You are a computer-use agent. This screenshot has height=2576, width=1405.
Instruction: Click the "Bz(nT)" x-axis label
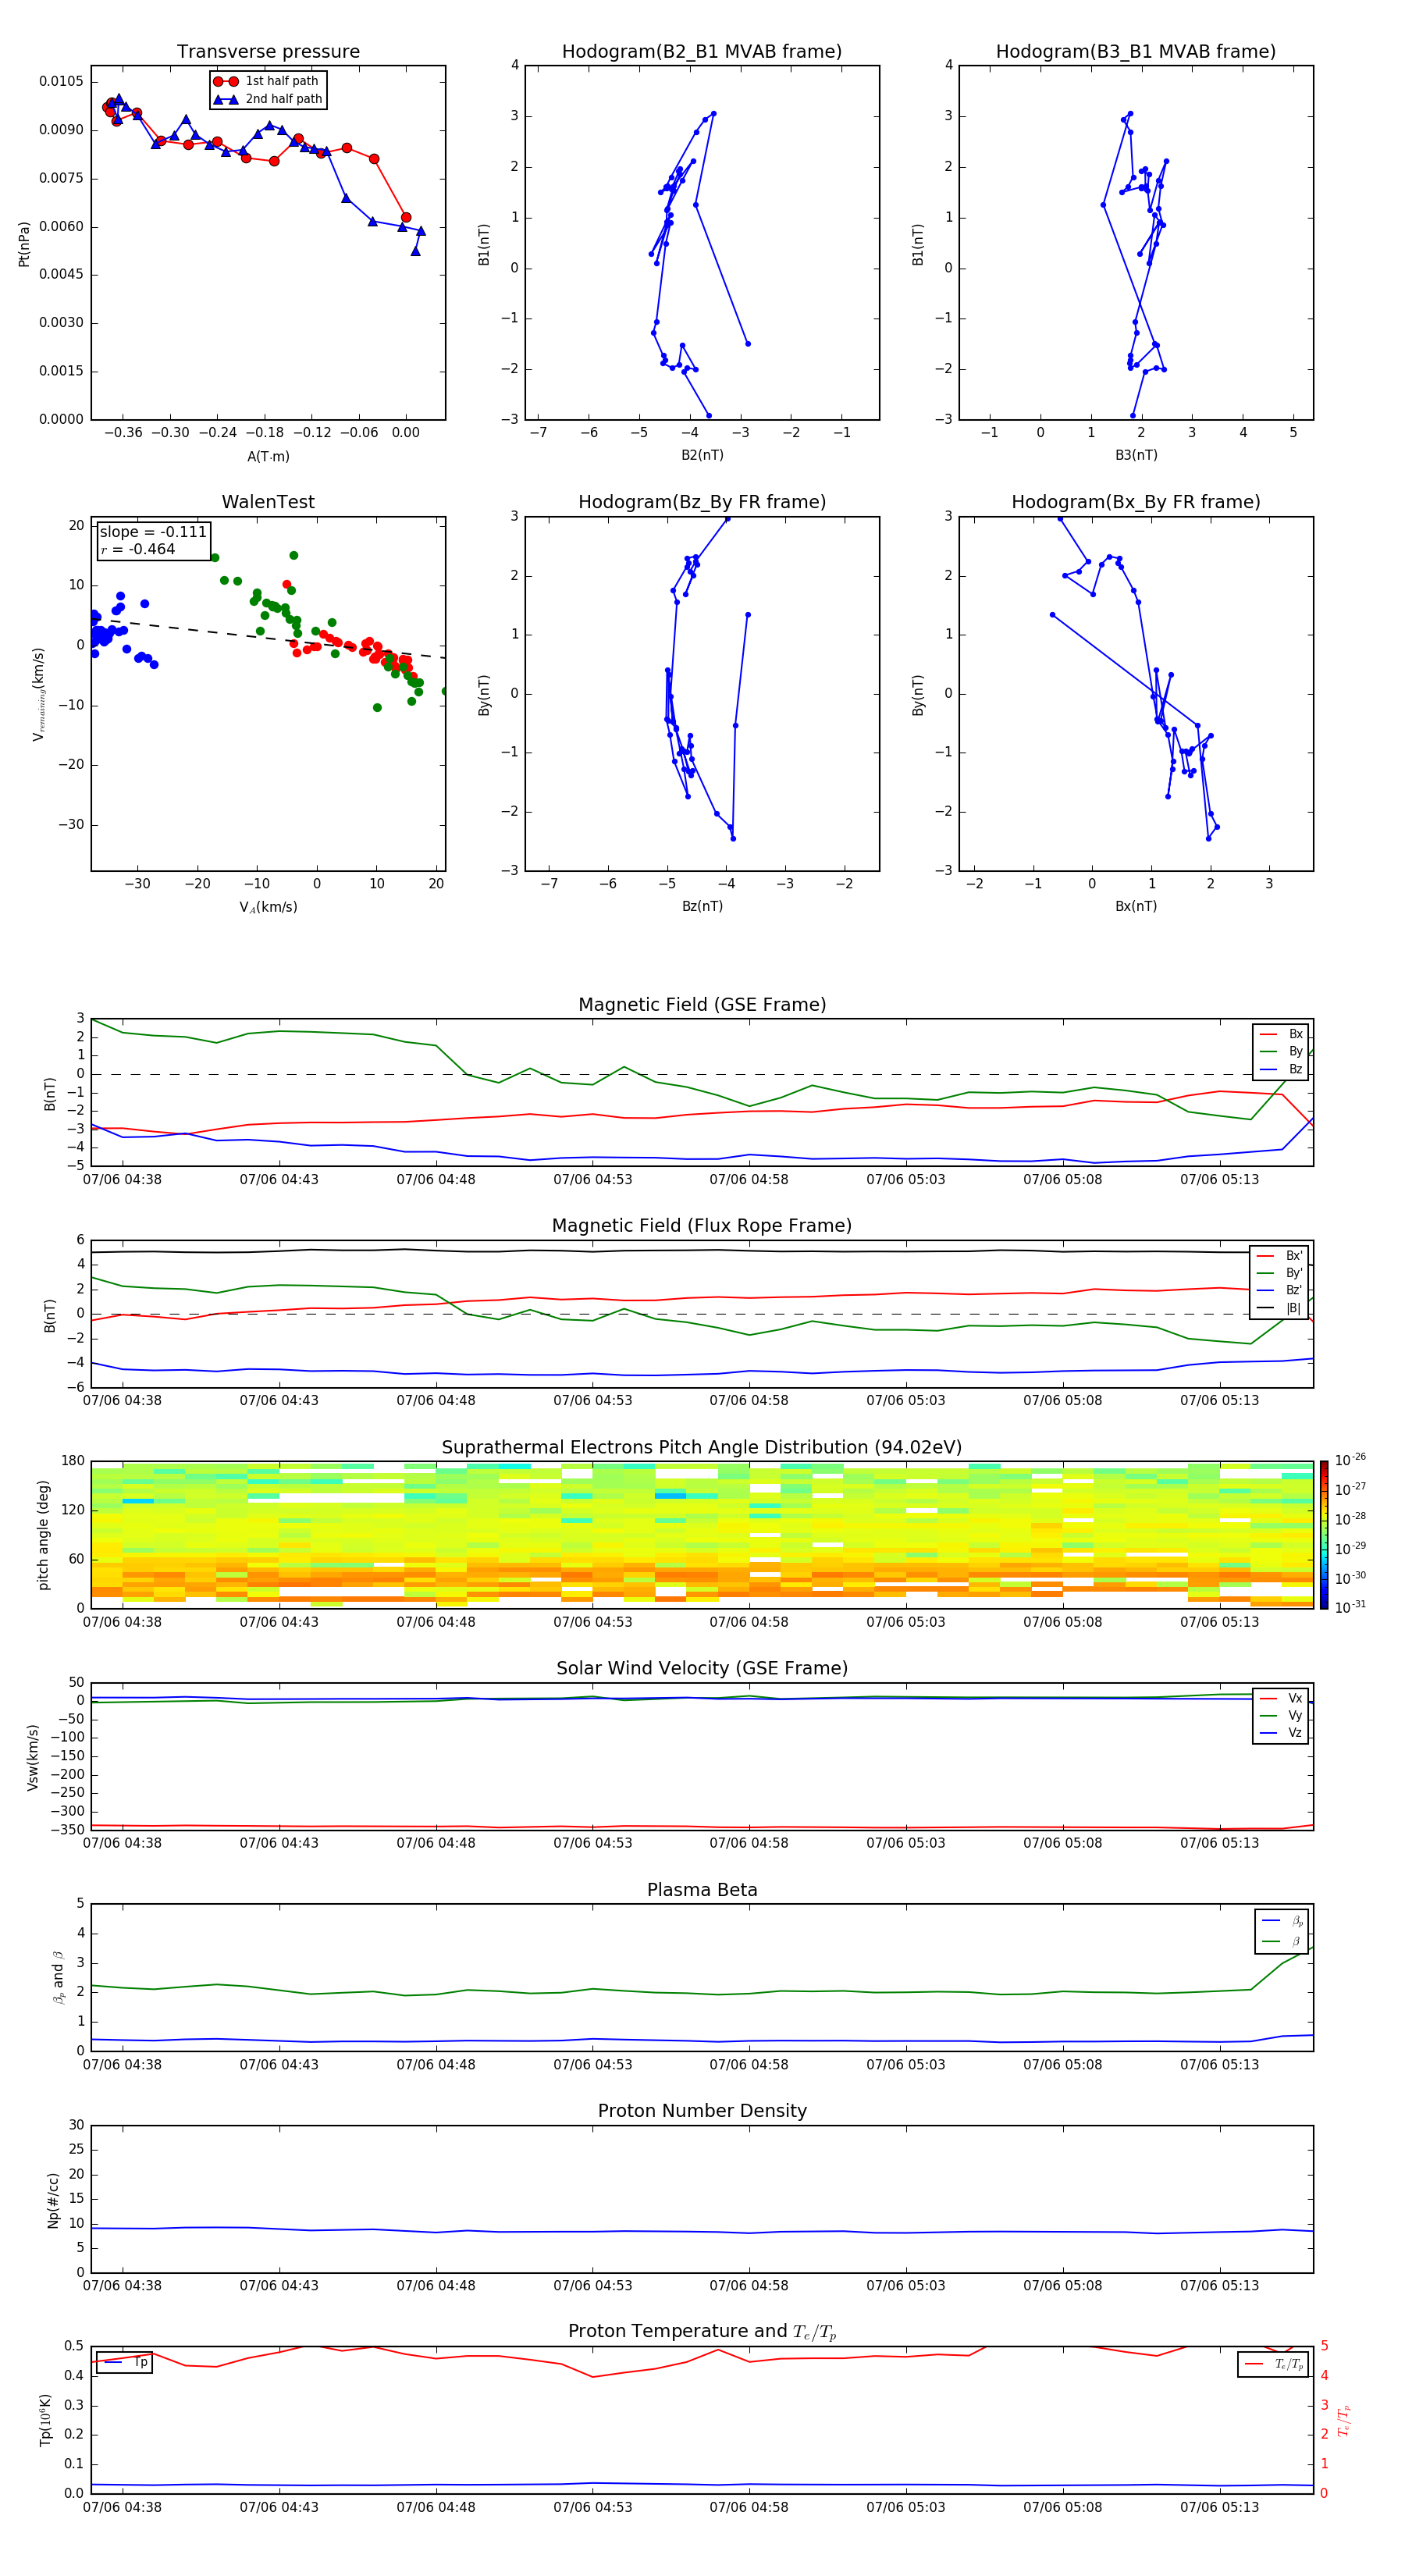[702, 906]
